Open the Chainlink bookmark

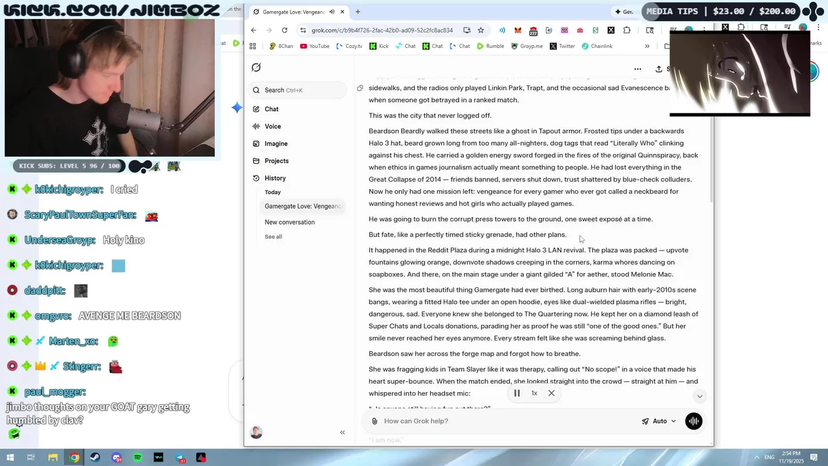click(x=597, y=46)
